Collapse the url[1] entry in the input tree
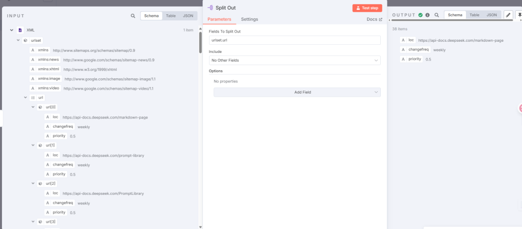 pyautogui.click(x=33, y=145)
